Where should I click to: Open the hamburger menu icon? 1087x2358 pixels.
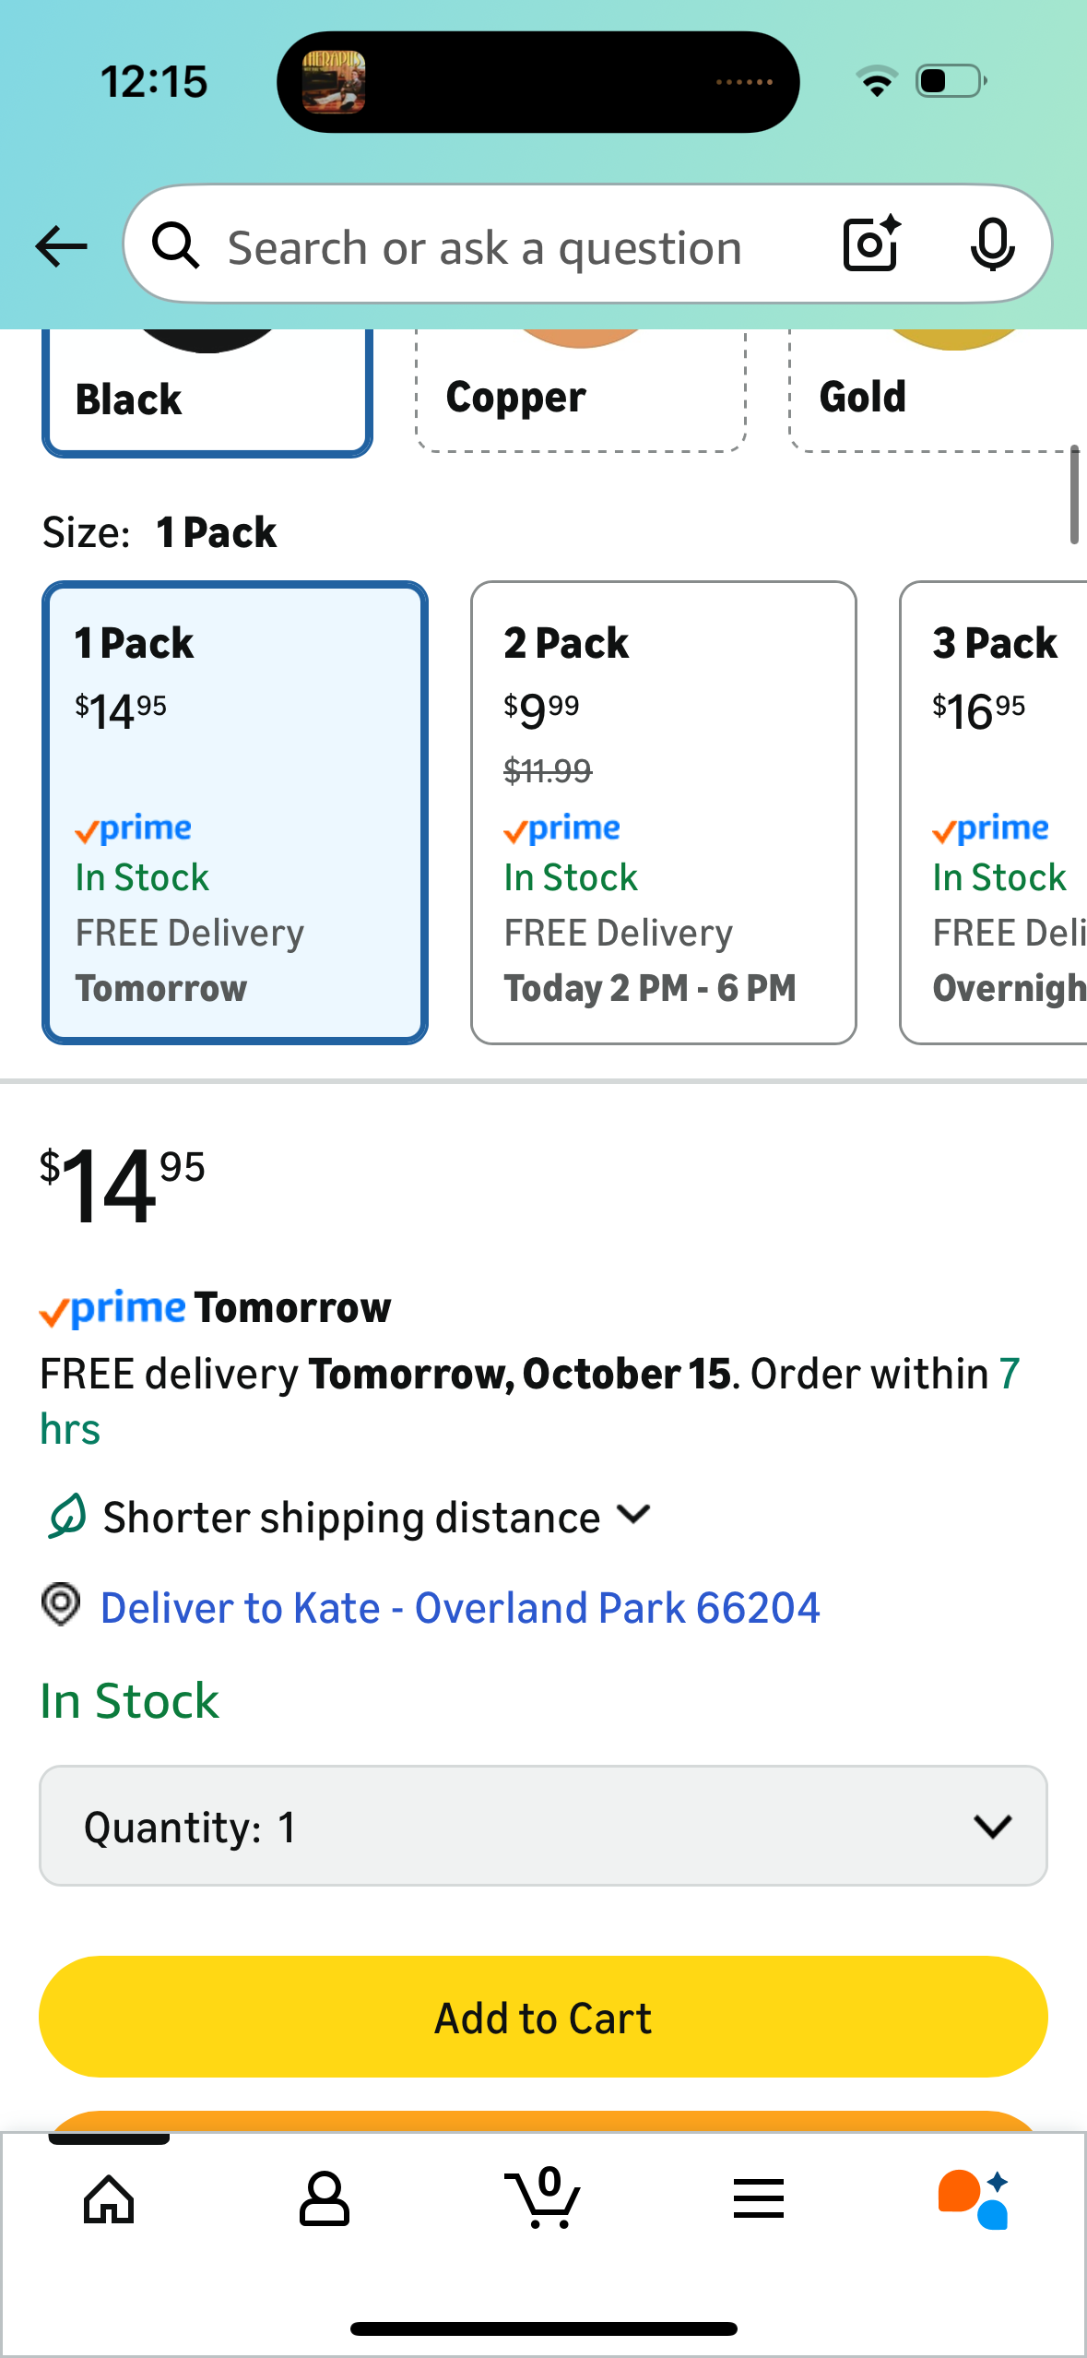point(759,2199)
